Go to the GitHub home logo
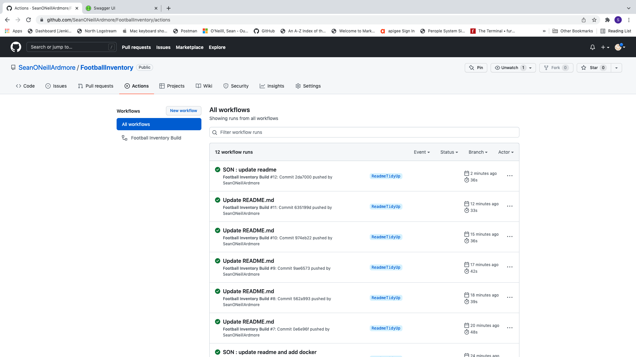Viewport: 636px width, 357px height. (16, 47)
